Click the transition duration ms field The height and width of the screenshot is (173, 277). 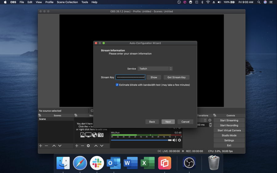click(x=203, y=125)
